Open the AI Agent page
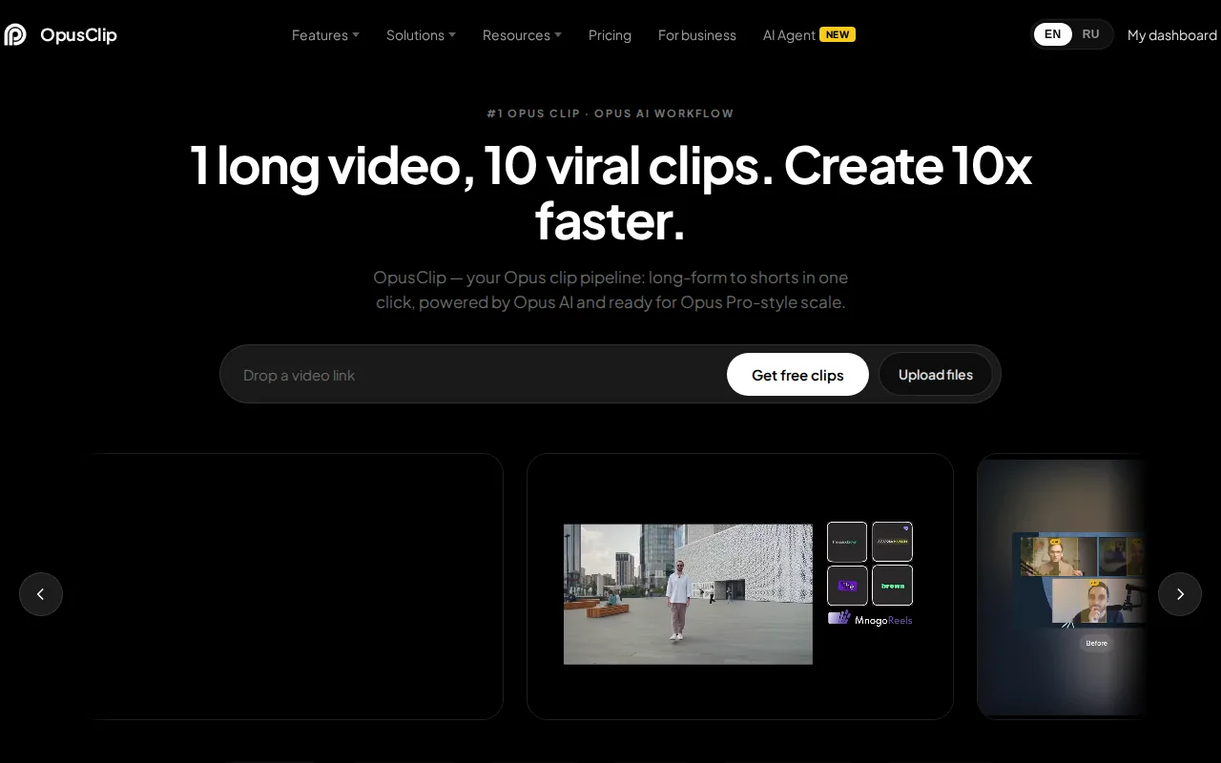The width and height of the screenshot is (1221, 763). 789,35
